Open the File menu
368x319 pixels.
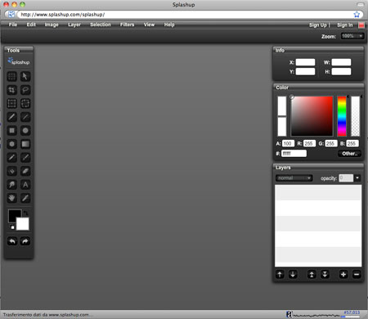tap(13, 25)
